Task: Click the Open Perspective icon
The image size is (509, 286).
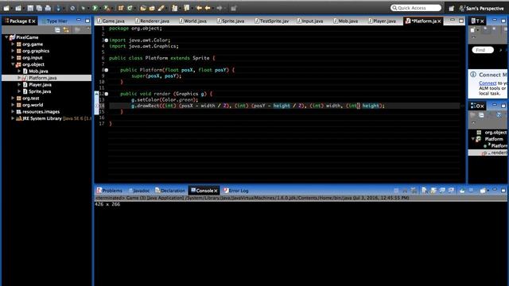Action: [451, 9]
